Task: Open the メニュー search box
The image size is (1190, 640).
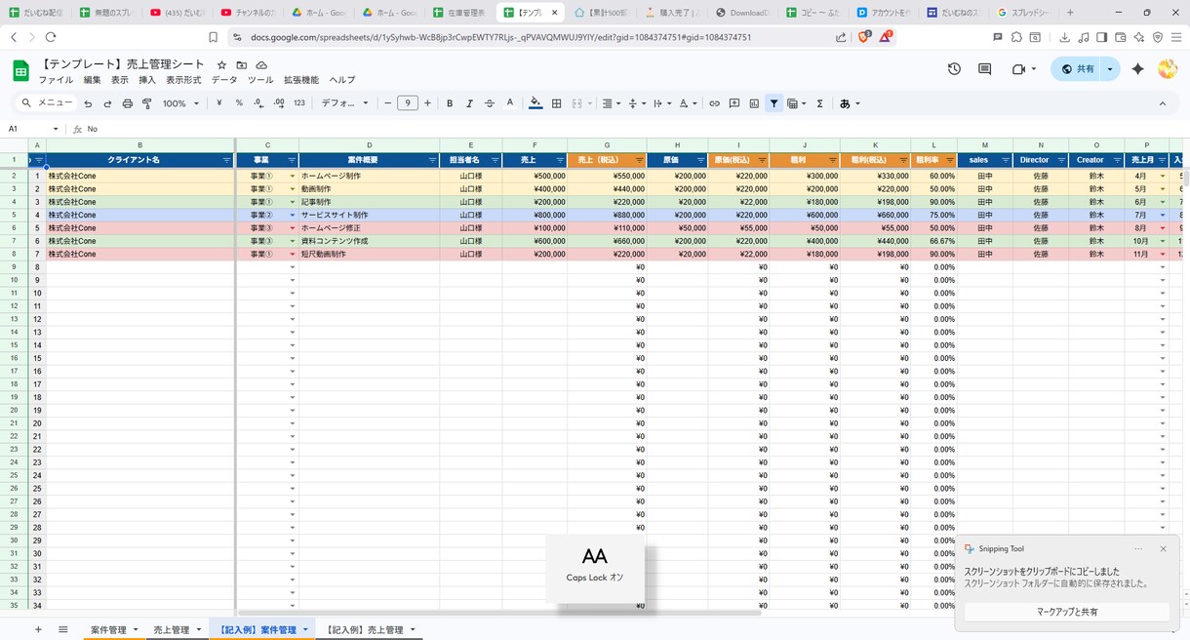Action: 47,103
